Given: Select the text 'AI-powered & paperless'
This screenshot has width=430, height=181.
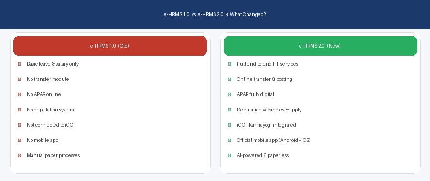Looking at the screenshot, I should click(263, 156).
